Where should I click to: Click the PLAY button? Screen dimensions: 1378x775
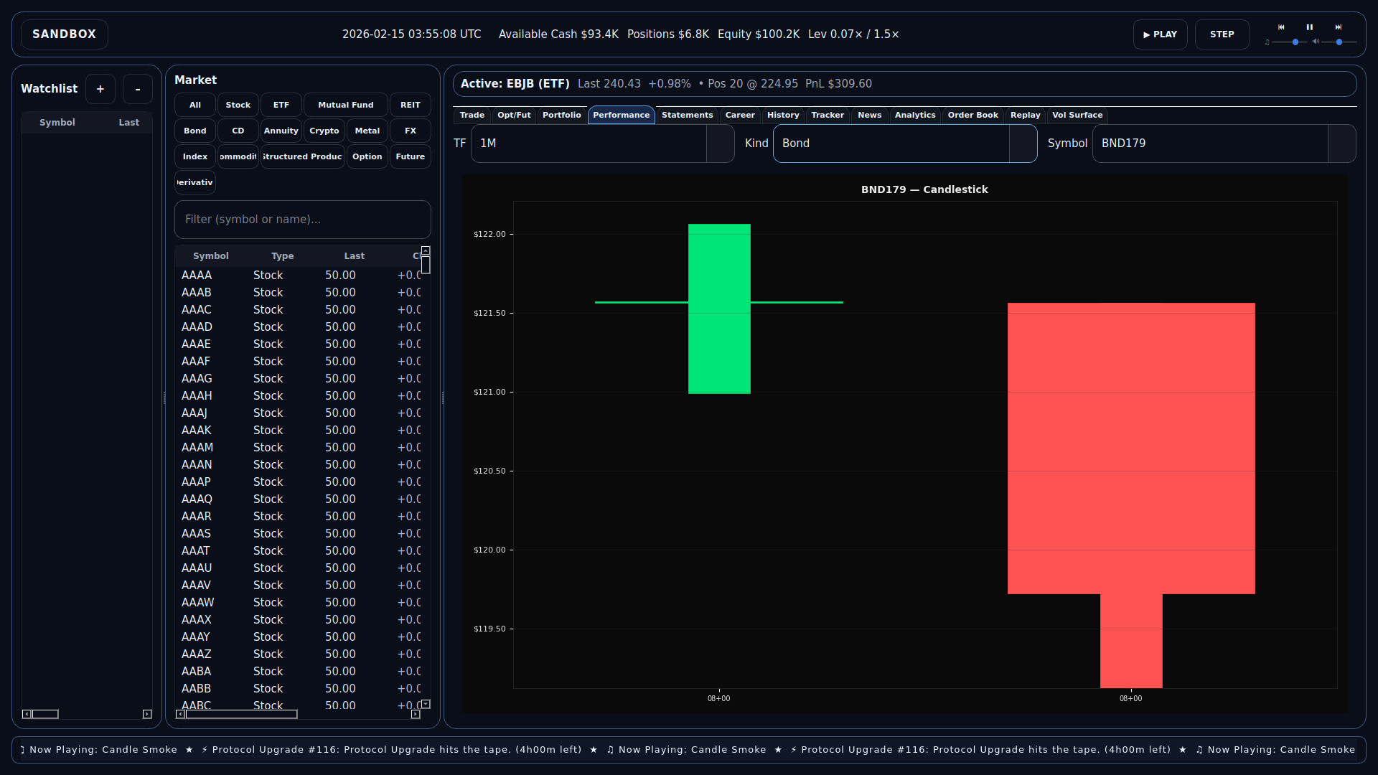[1159, 34]
